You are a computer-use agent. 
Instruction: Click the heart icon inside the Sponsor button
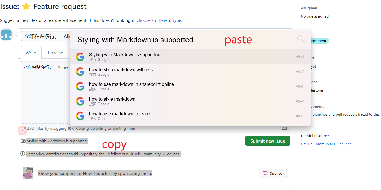click(x=265, y=173)
